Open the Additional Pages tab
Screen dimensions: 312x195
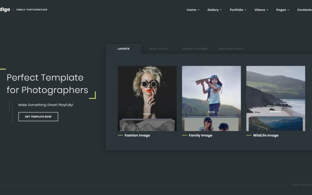(x=231, y=49)
